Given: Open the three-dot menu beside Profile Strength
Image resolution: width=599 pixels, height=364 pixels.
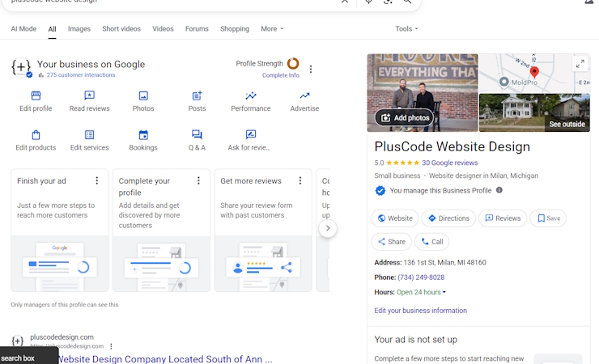Looking at the screenshot, I should (x=311, y=70).
